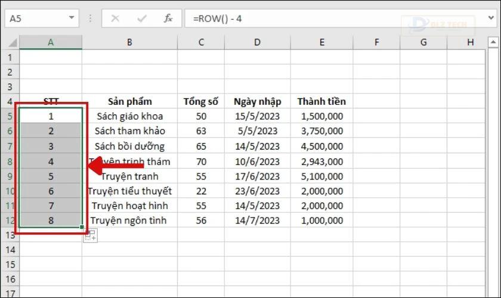Image resolution: width=501 pixels, height=298 pixels.
Task: Click cell 'Sách bồi dưỡng'
Action: pyautogui.click(x=130, y=146)
